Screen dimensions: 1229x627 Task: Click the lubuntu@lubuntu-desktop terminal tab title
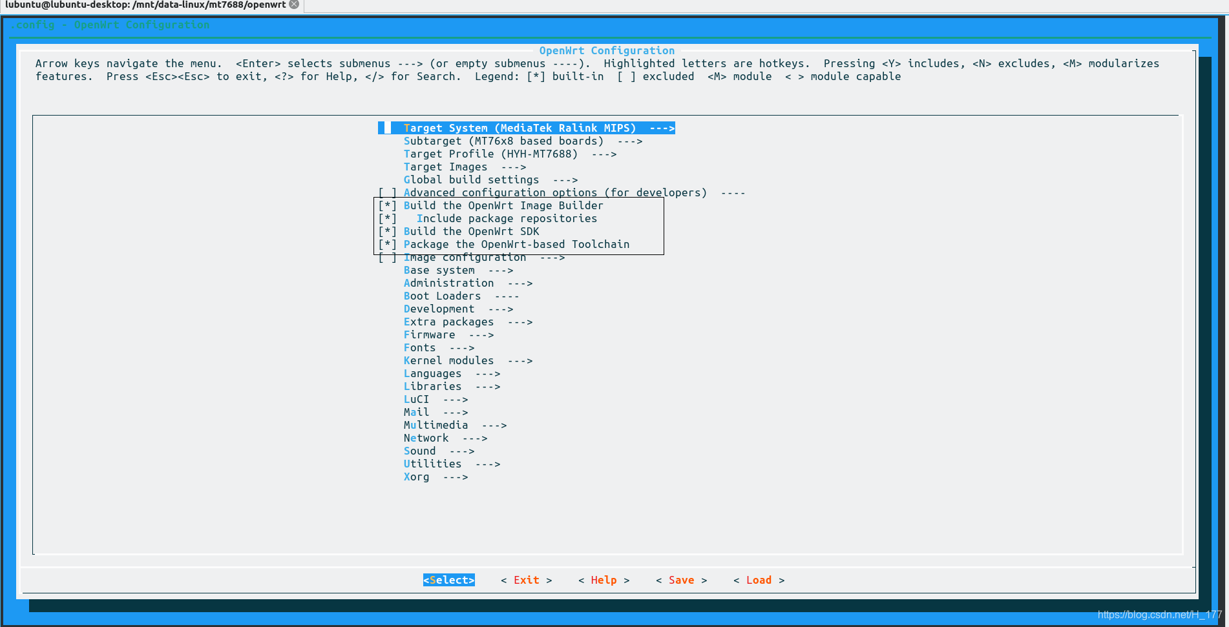[x=145, y=5]
